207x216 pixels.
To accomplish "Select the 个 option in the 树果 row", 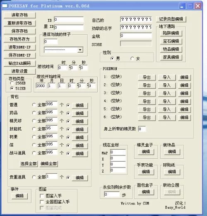I will (68, 137).
